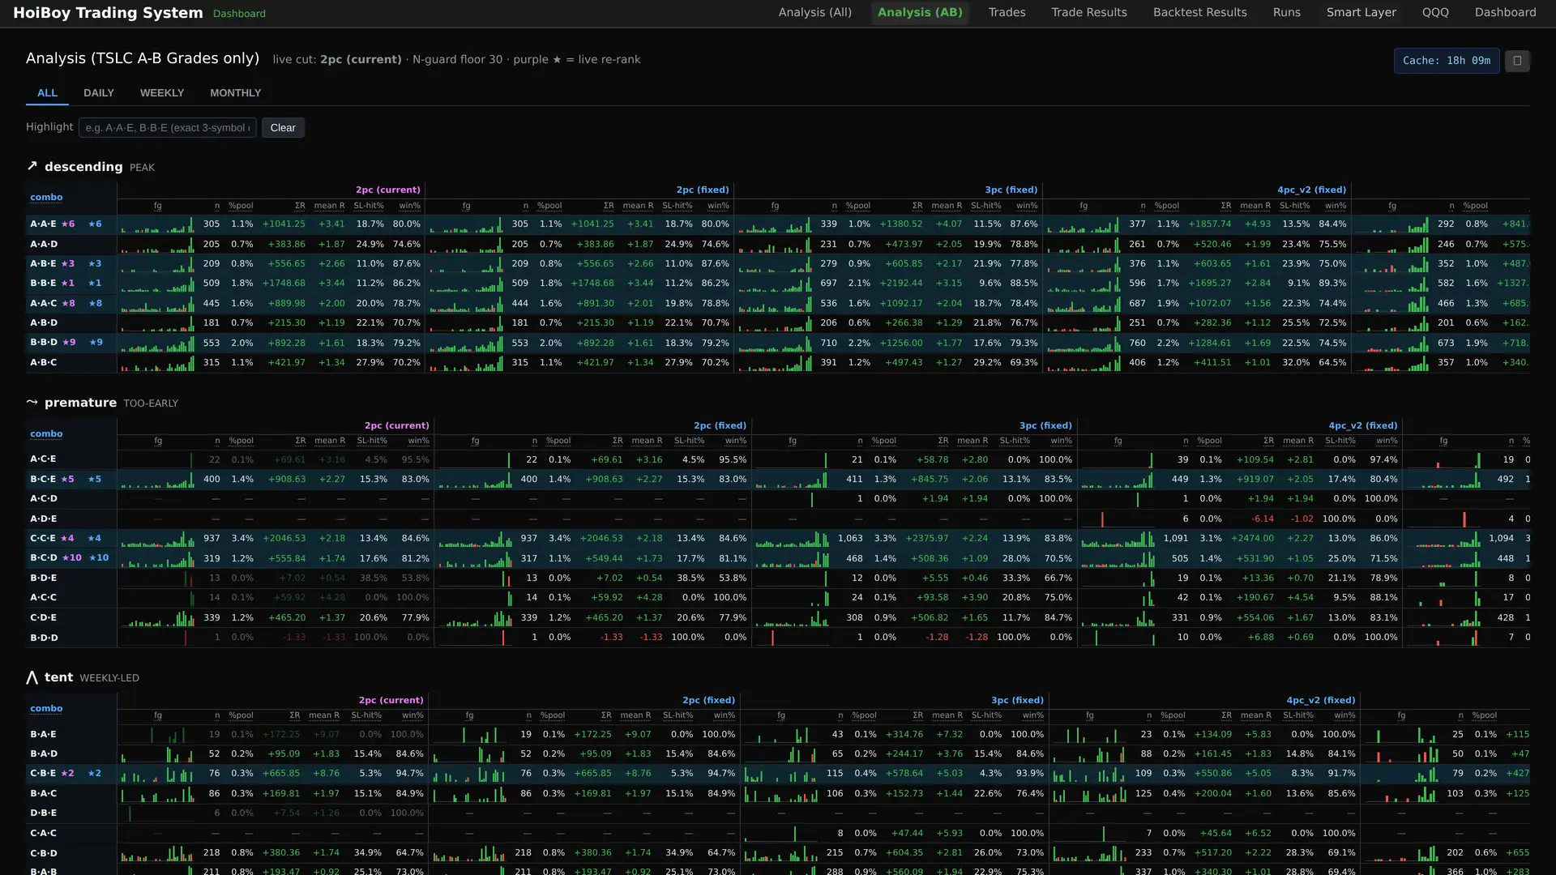Switch to the ALL timeframe tab
The width and height of the screenshot is (1556, 875).
47,93
